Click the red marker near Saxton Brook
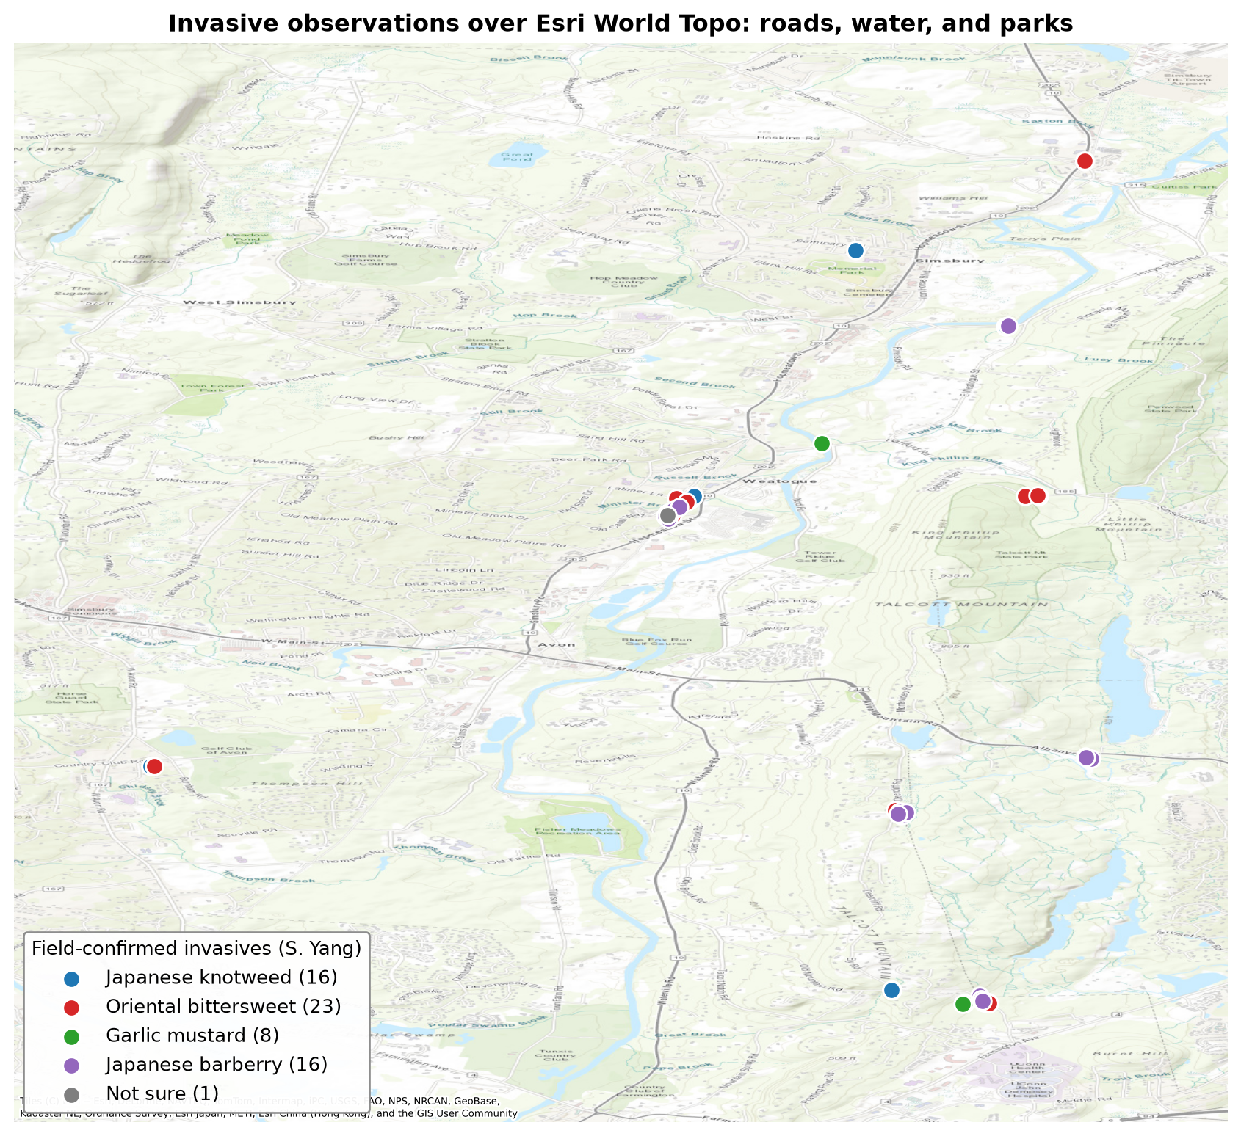This screenshot has width=1241, height=1136. point(1085,161)
